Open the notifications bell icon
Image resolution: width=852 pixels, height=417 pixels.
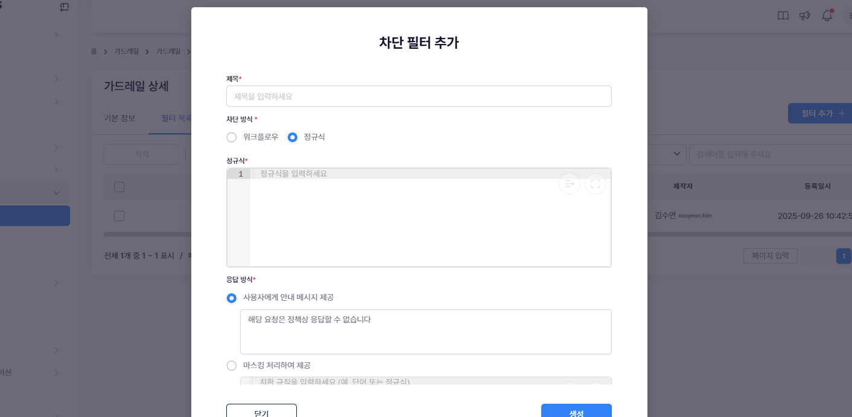coord(827,16)
